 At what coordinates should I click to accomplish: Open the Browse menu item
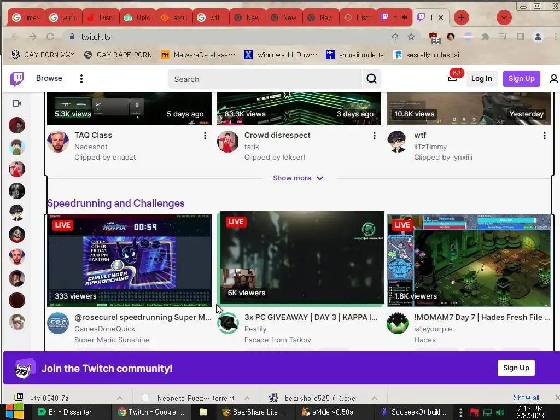49,78
